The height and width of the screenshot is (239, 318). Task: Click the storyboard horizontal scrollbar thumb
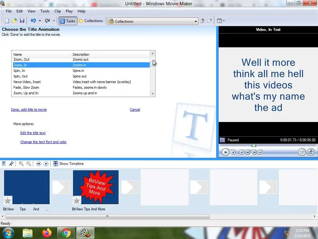coord(107,217)
